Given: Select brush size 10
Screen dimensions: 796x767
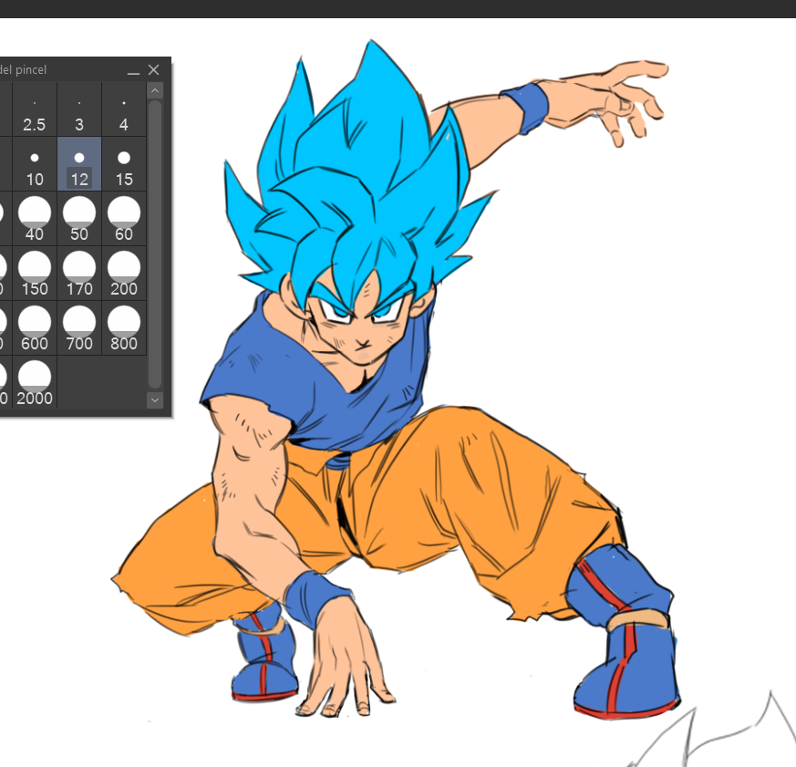Looking at the screenshot, I should 35,164.
